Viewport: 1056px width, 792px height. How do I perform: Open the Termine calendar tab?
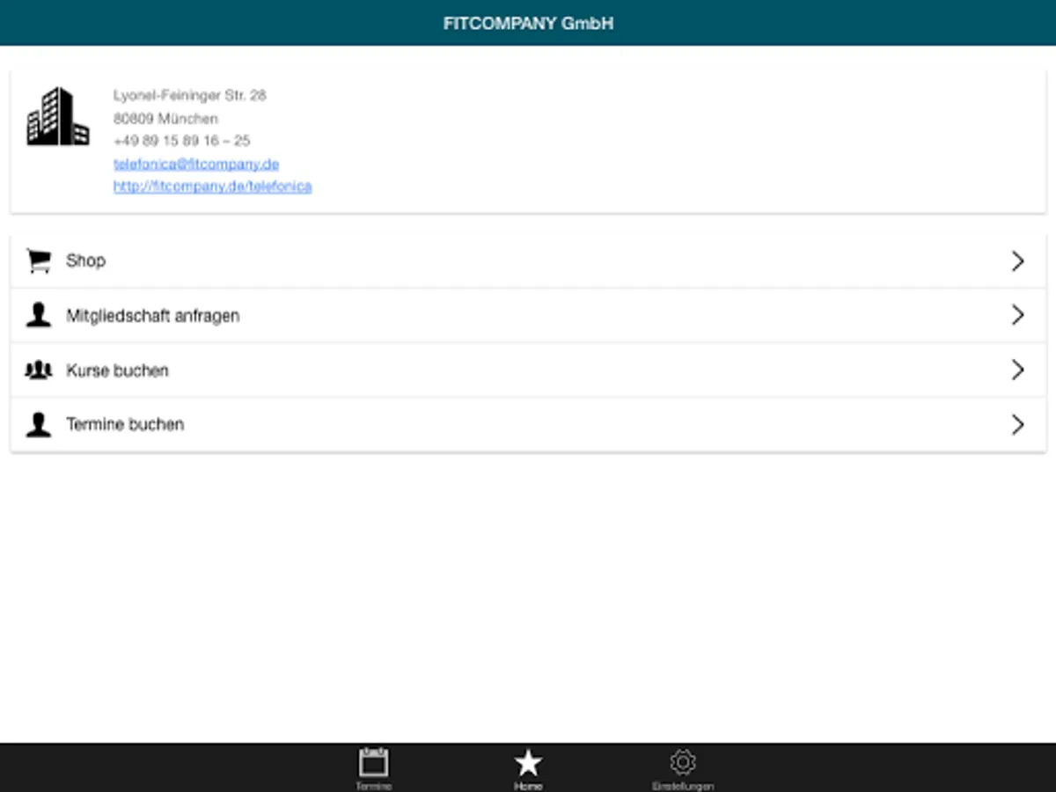pos(374,767)
